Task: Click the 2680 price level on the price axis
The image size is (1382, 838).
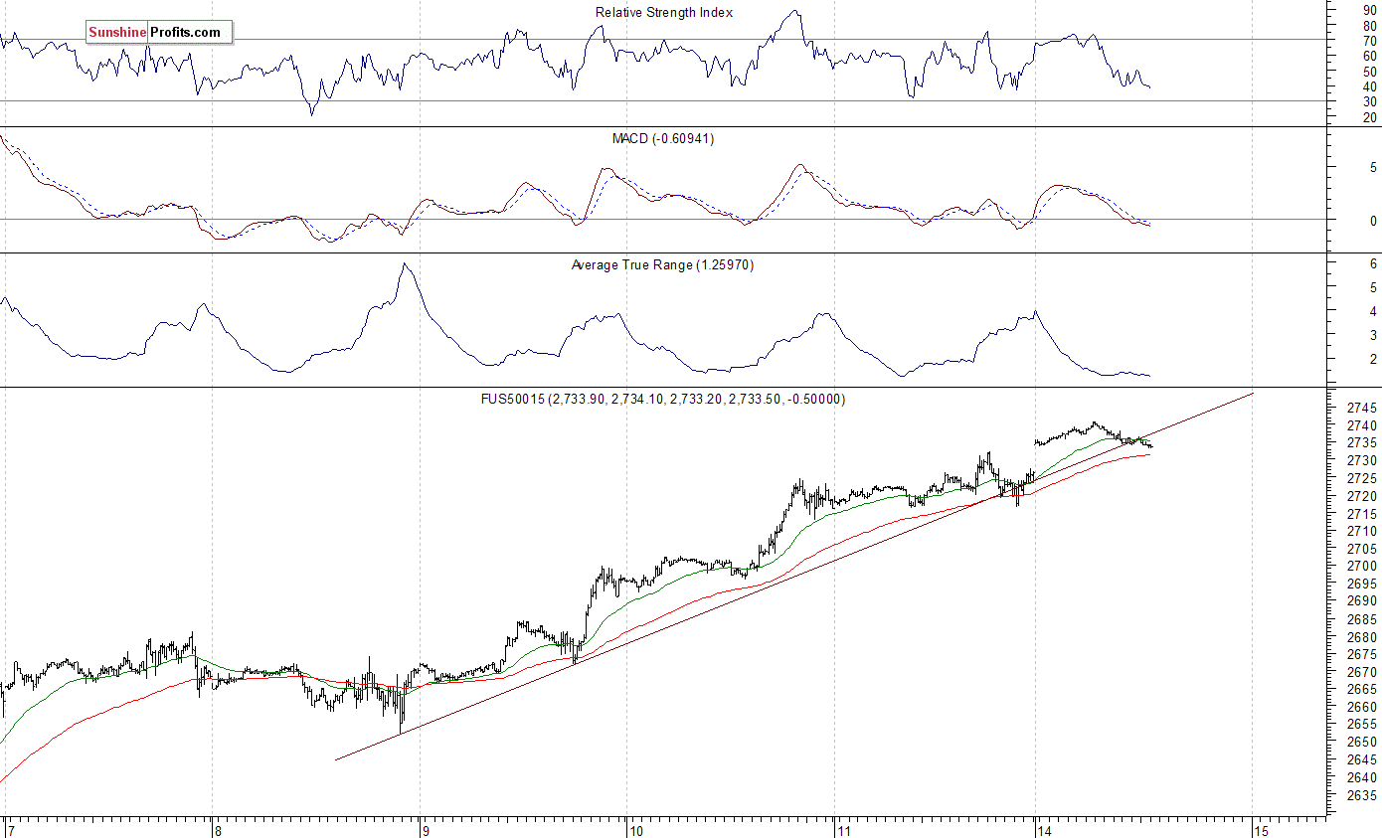Action: coord(1363,637)
